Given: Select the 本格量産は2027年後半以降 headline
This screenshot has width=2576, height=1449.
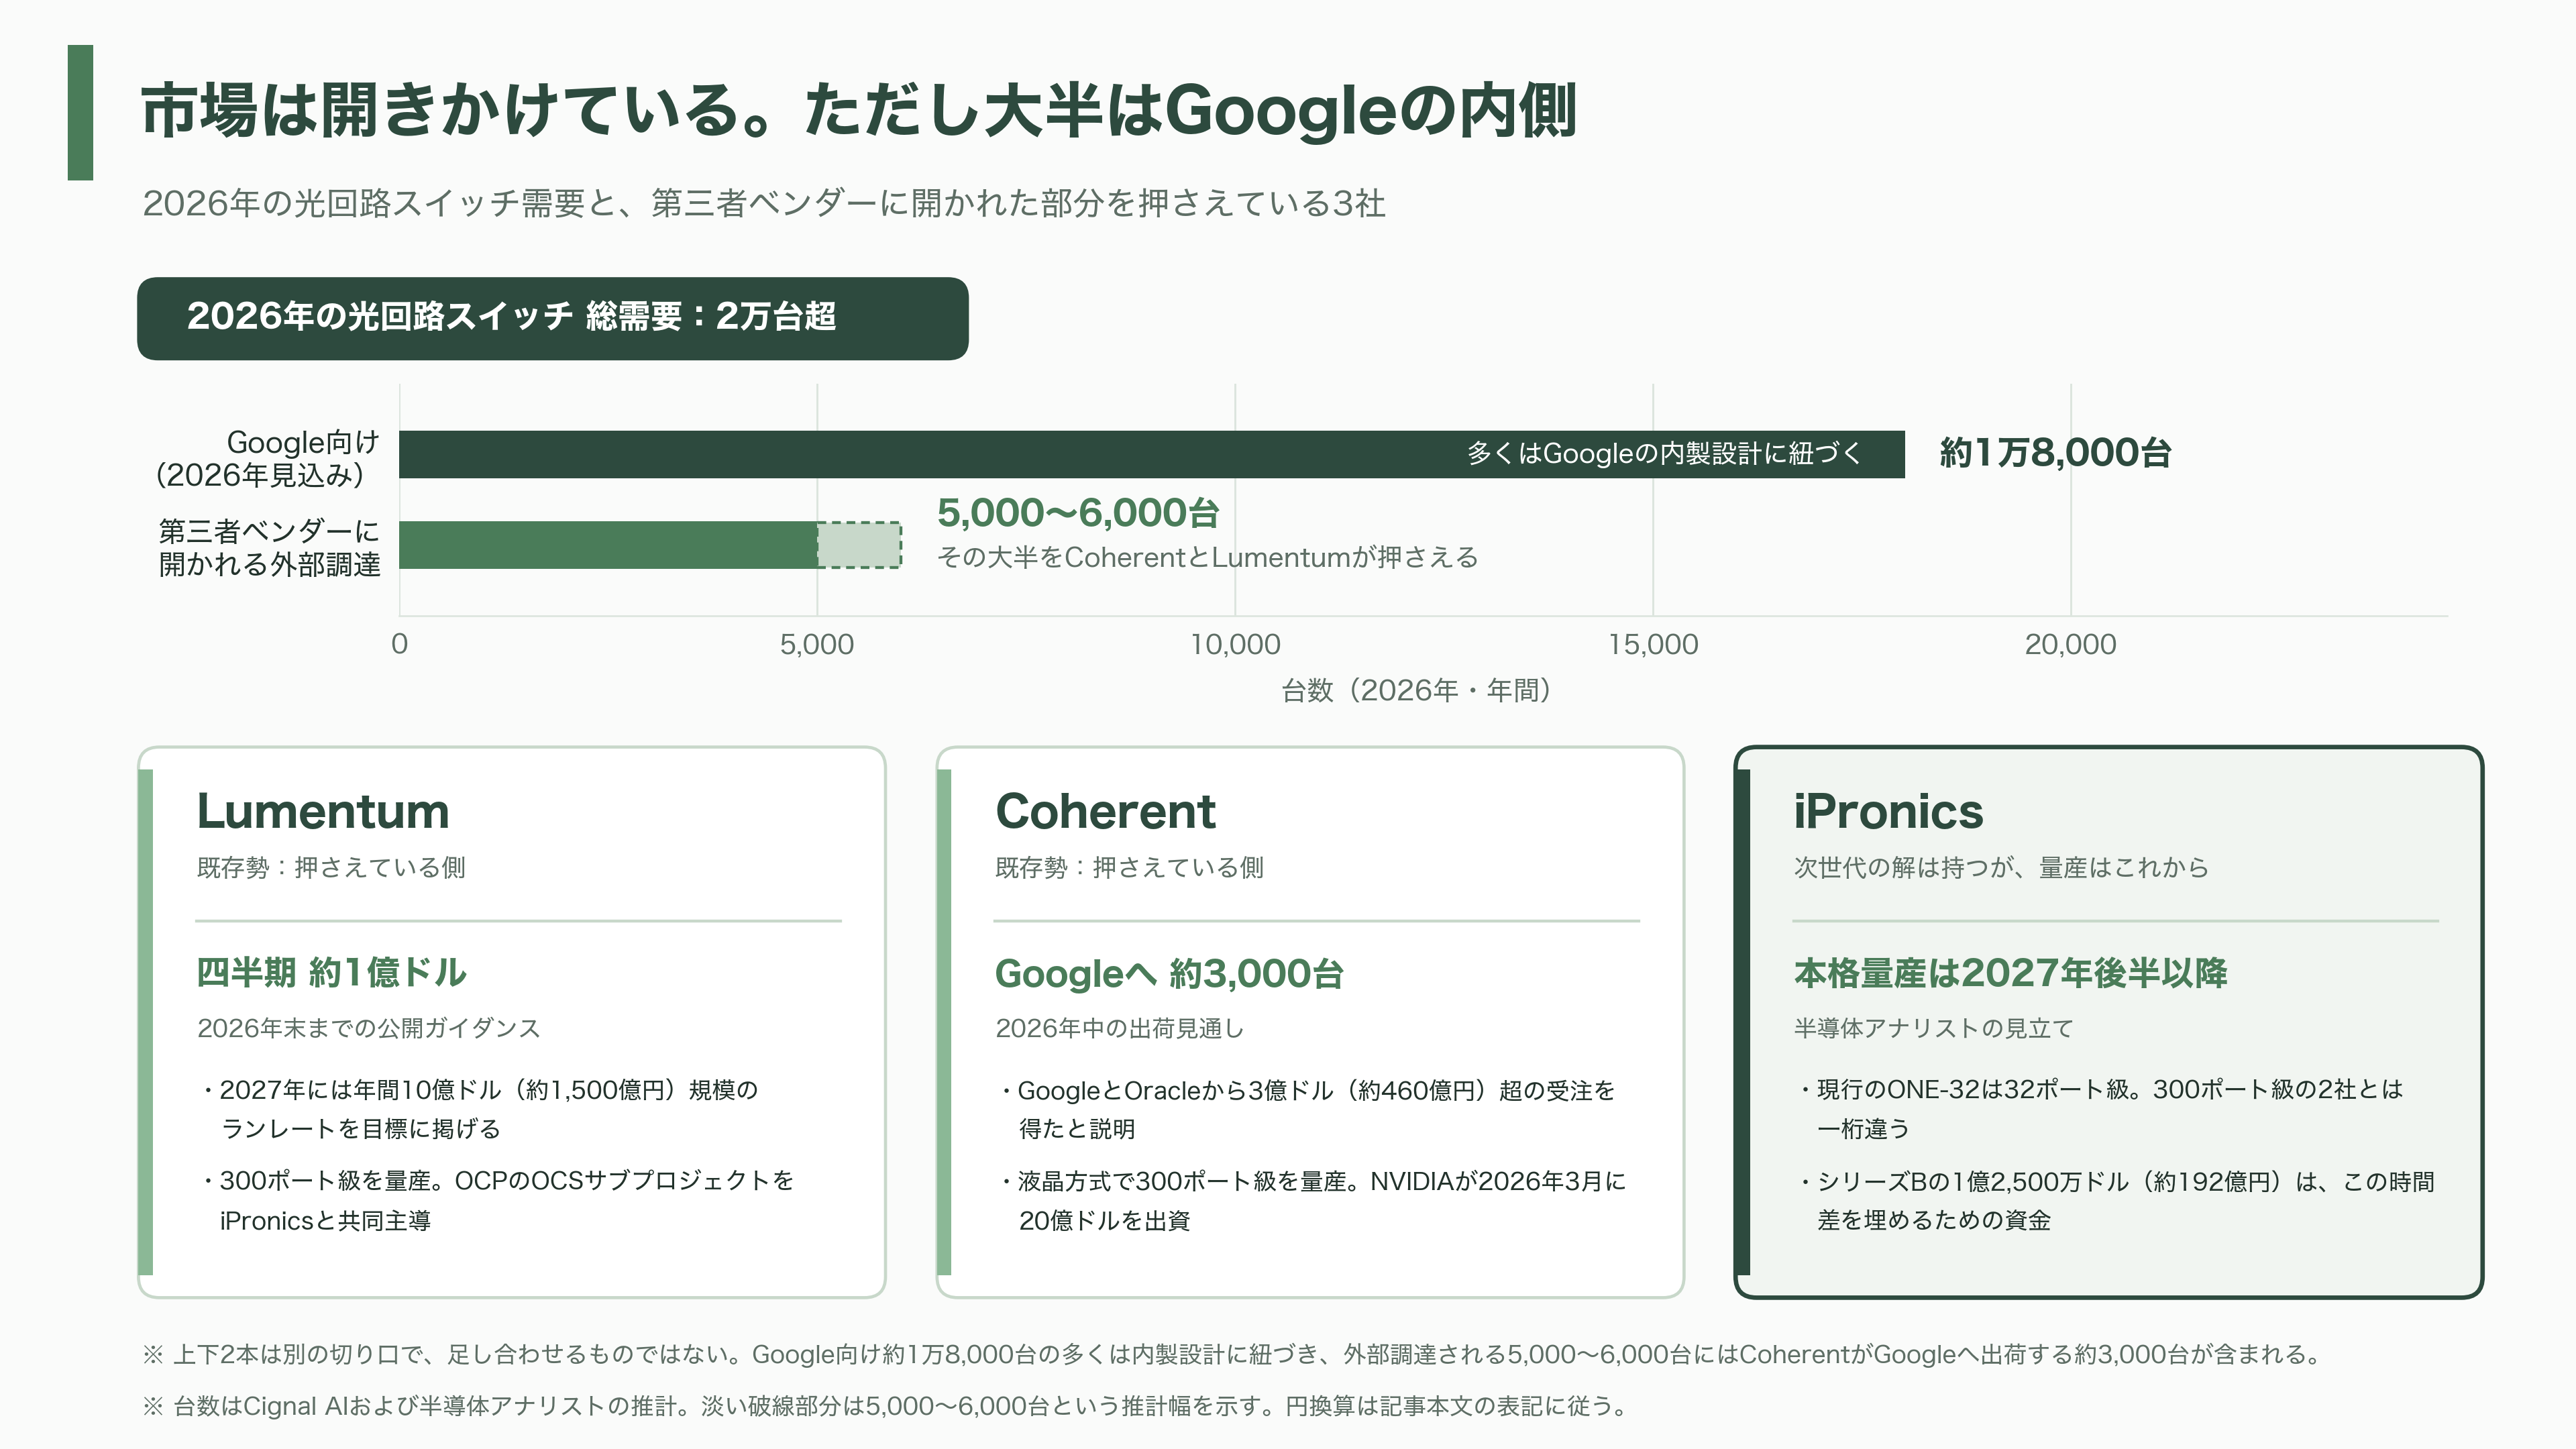Looking at the screenshot, I should (x=2010, y=973).
